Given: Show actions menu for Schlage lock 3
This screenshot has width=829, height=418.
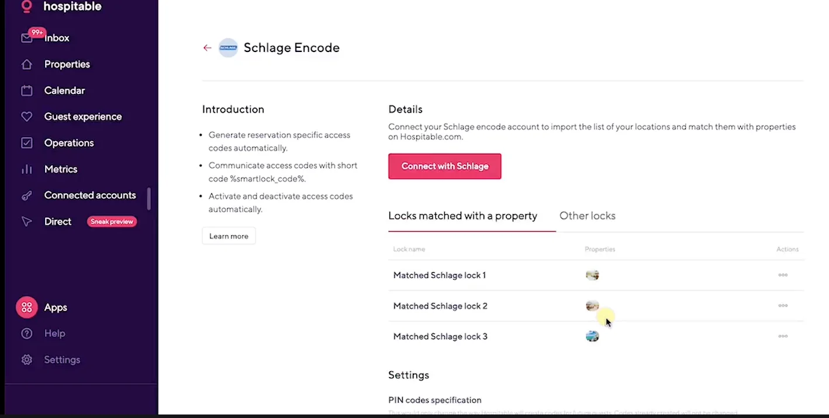Looking at the screenshot, I should pyautogui.click(x=783, y=336).
